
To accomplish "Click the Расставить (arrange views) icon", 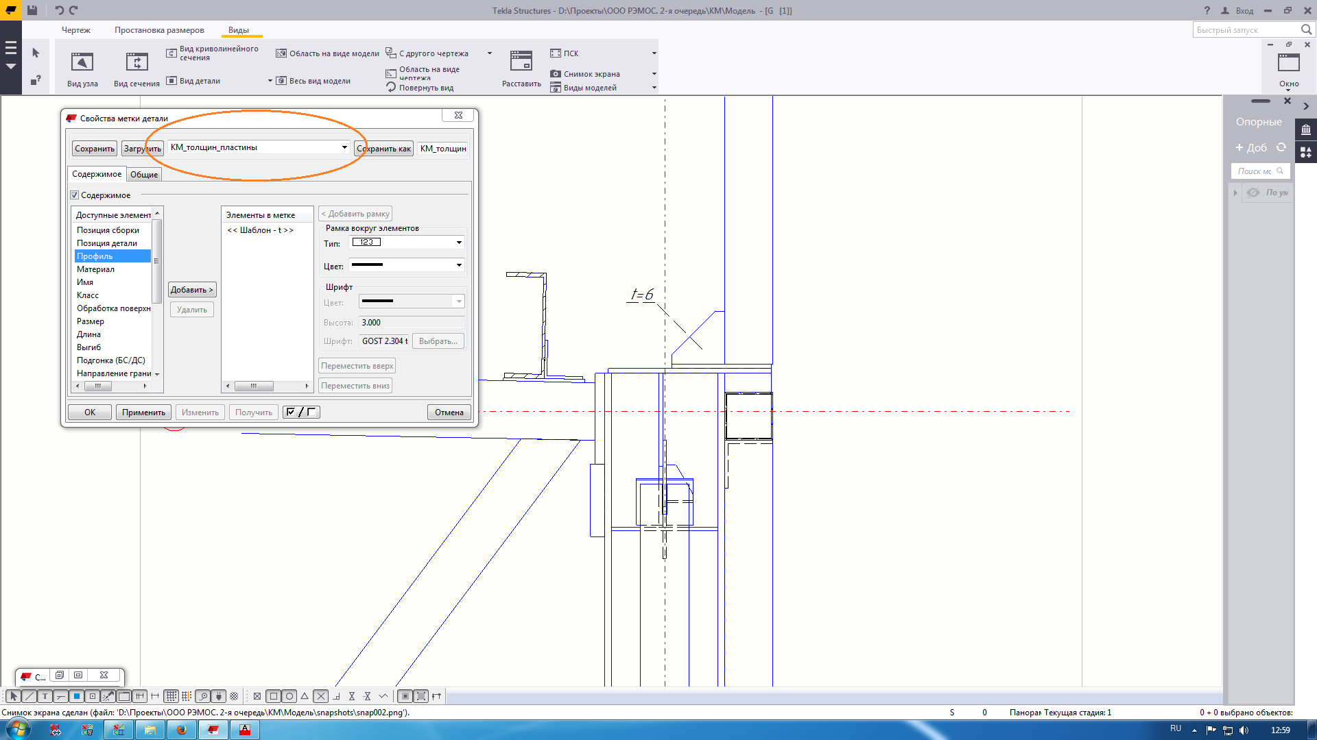I will (521, 61).
